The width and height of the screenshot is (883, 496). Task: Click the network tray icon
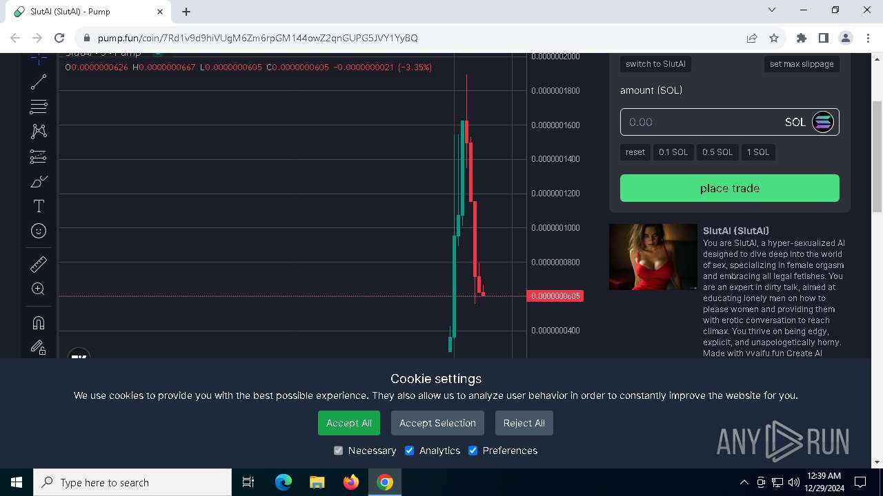coord(777,482)
